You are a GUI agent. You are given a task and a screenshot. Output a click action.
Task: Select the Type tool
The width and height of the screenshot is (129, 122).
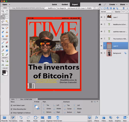coord(3,54)
